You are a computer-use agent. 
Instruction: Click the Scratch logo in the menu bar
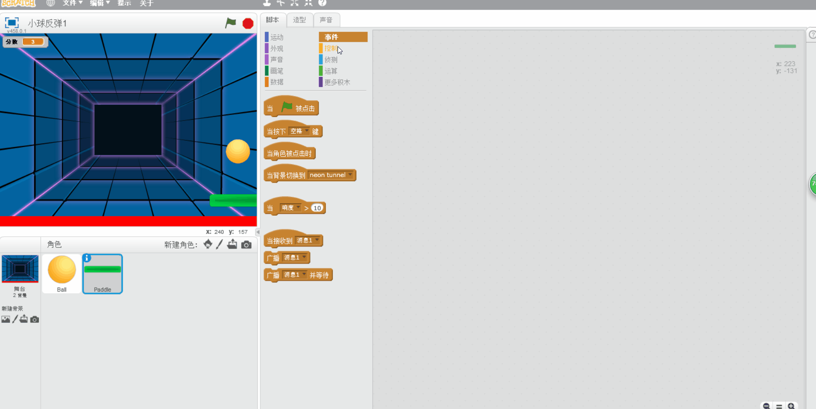(x=18, y=3)
